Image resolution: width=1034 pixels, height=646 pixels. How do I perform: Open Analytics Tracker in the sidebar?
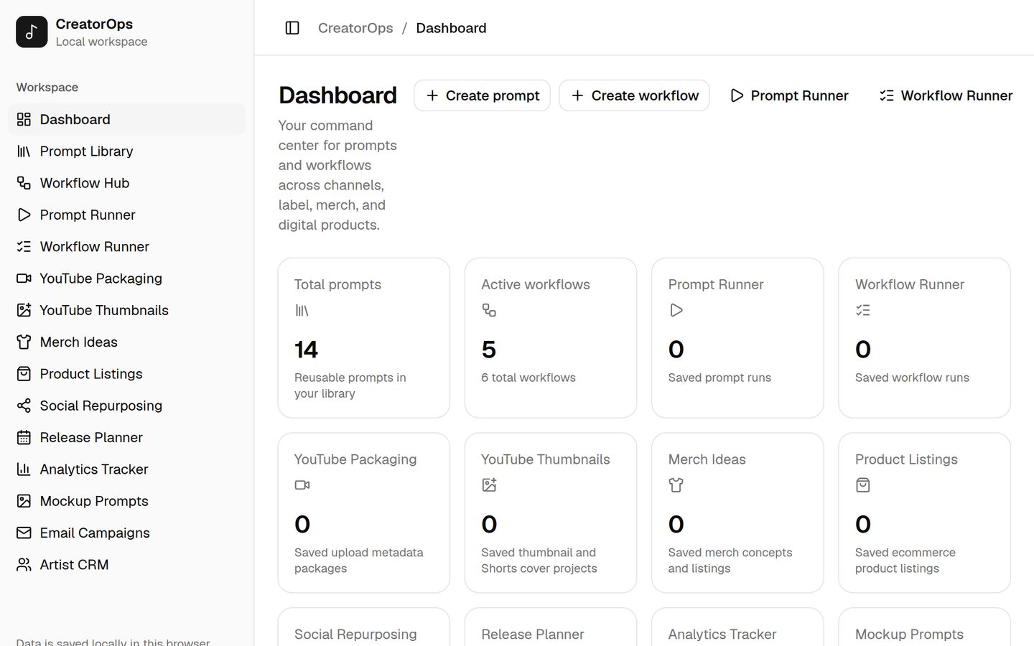click(126, 469)
